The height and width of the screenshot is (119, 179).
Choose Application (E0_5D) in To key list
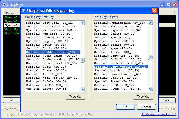click(121, 23)
